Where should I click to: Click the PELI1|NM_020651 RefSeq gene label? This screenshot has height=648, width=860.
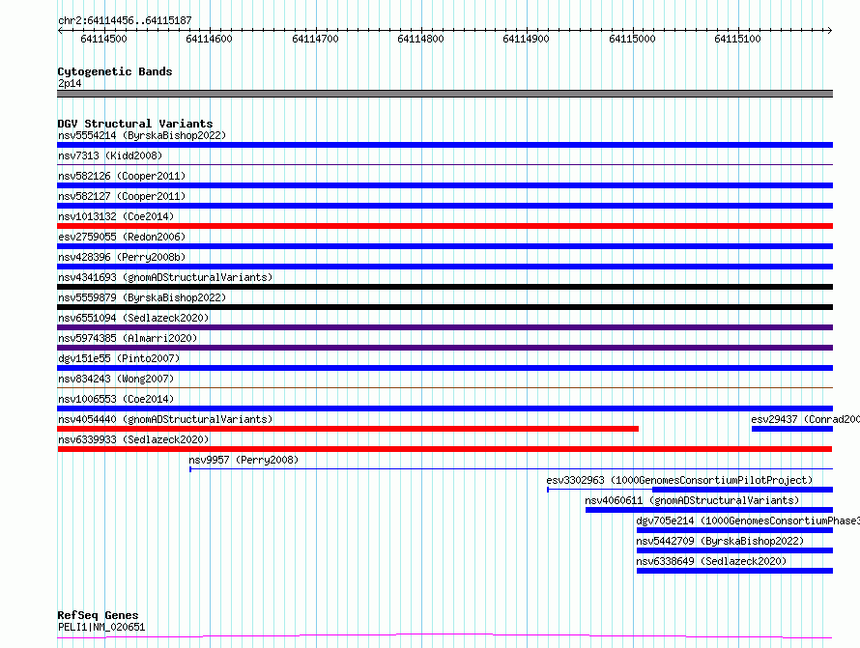pos(101,627)
